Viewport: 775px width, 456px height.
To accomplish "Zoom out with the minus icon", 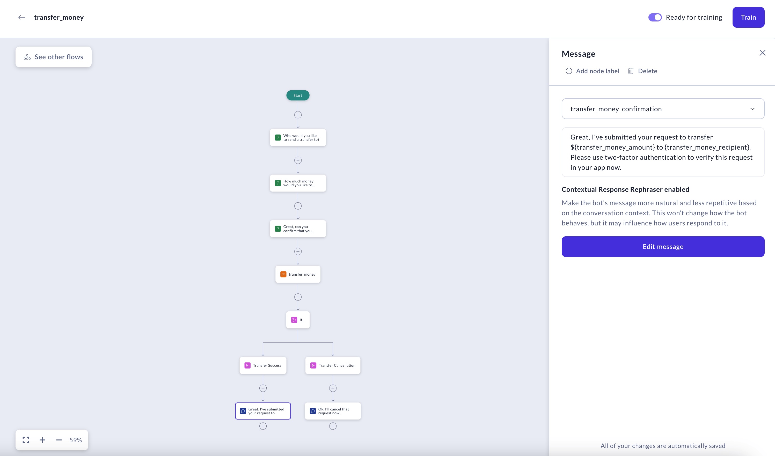I will [x=59, y=440].
